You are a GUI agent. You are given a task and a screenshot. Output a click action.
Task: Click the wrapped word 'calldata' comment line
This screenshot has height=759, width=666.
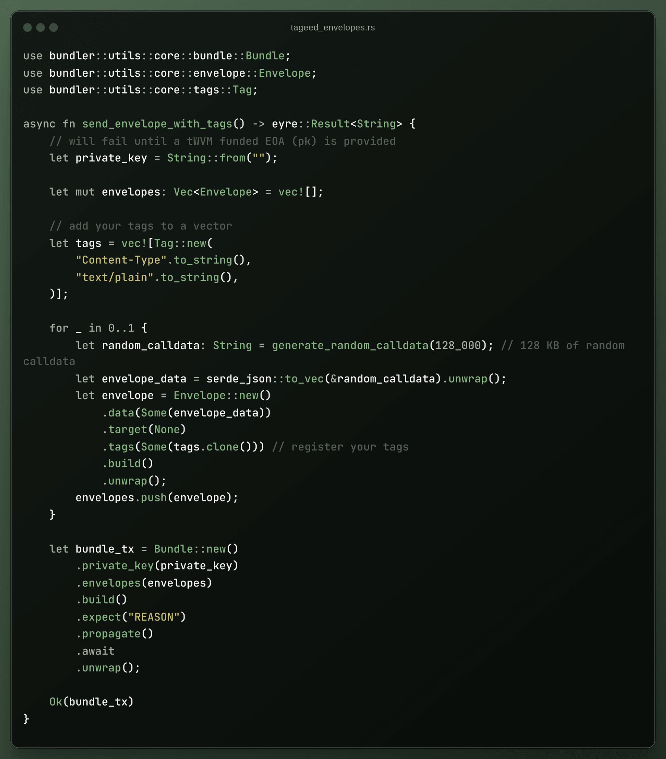point(49,361)
